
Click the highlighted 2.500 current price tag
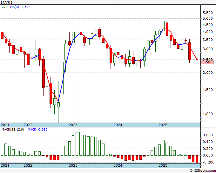(207, 62)
